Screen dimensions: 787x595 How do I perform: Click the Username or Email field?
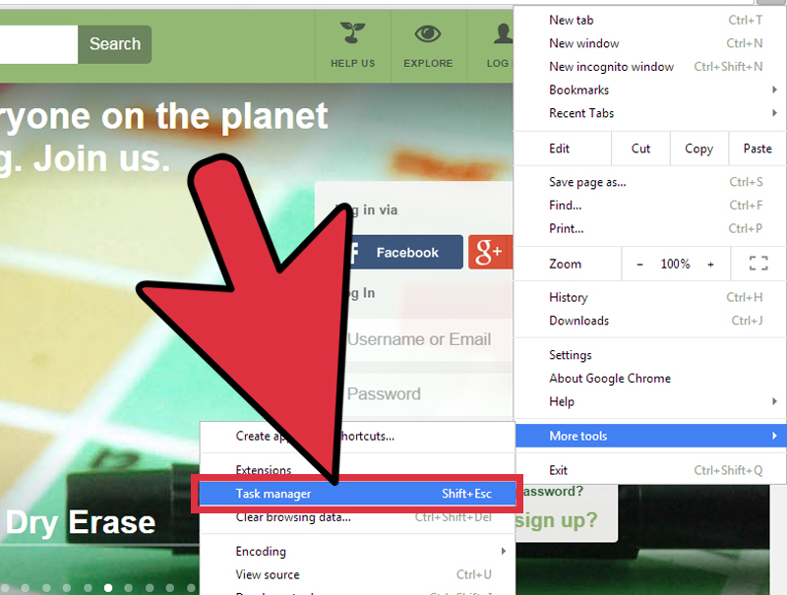click(x=429, y=339)
